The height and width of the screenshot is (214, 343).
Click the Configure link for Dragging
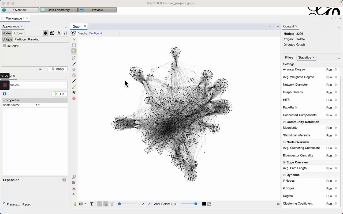pyautogui.click(x=95, y=33)
